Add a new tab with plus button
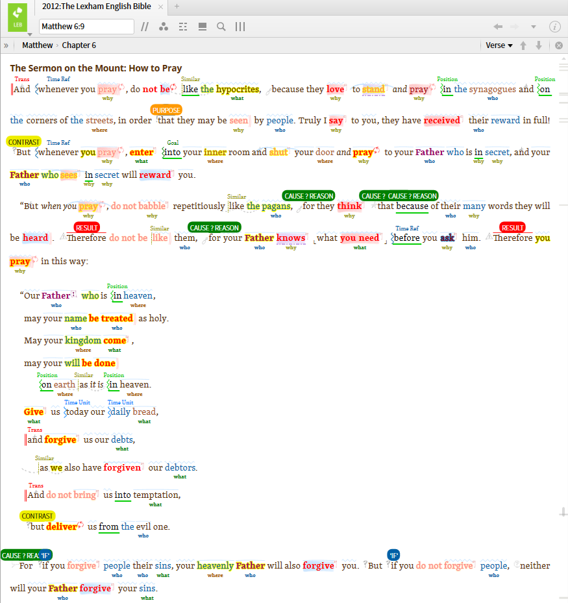 [177, 6]
